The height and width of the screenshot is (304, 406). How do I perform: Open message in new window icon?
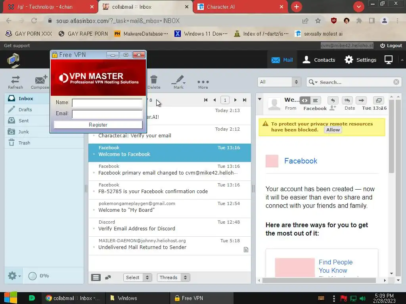[379, 100]
